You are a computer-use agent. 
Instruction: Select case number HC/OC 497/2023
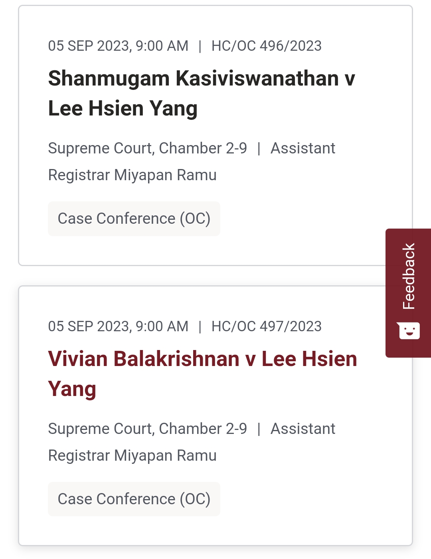tap(266, 326)
